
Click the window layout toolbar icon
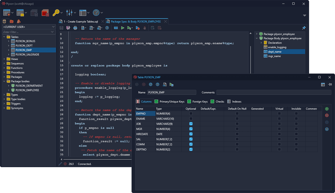pos(83,13)
